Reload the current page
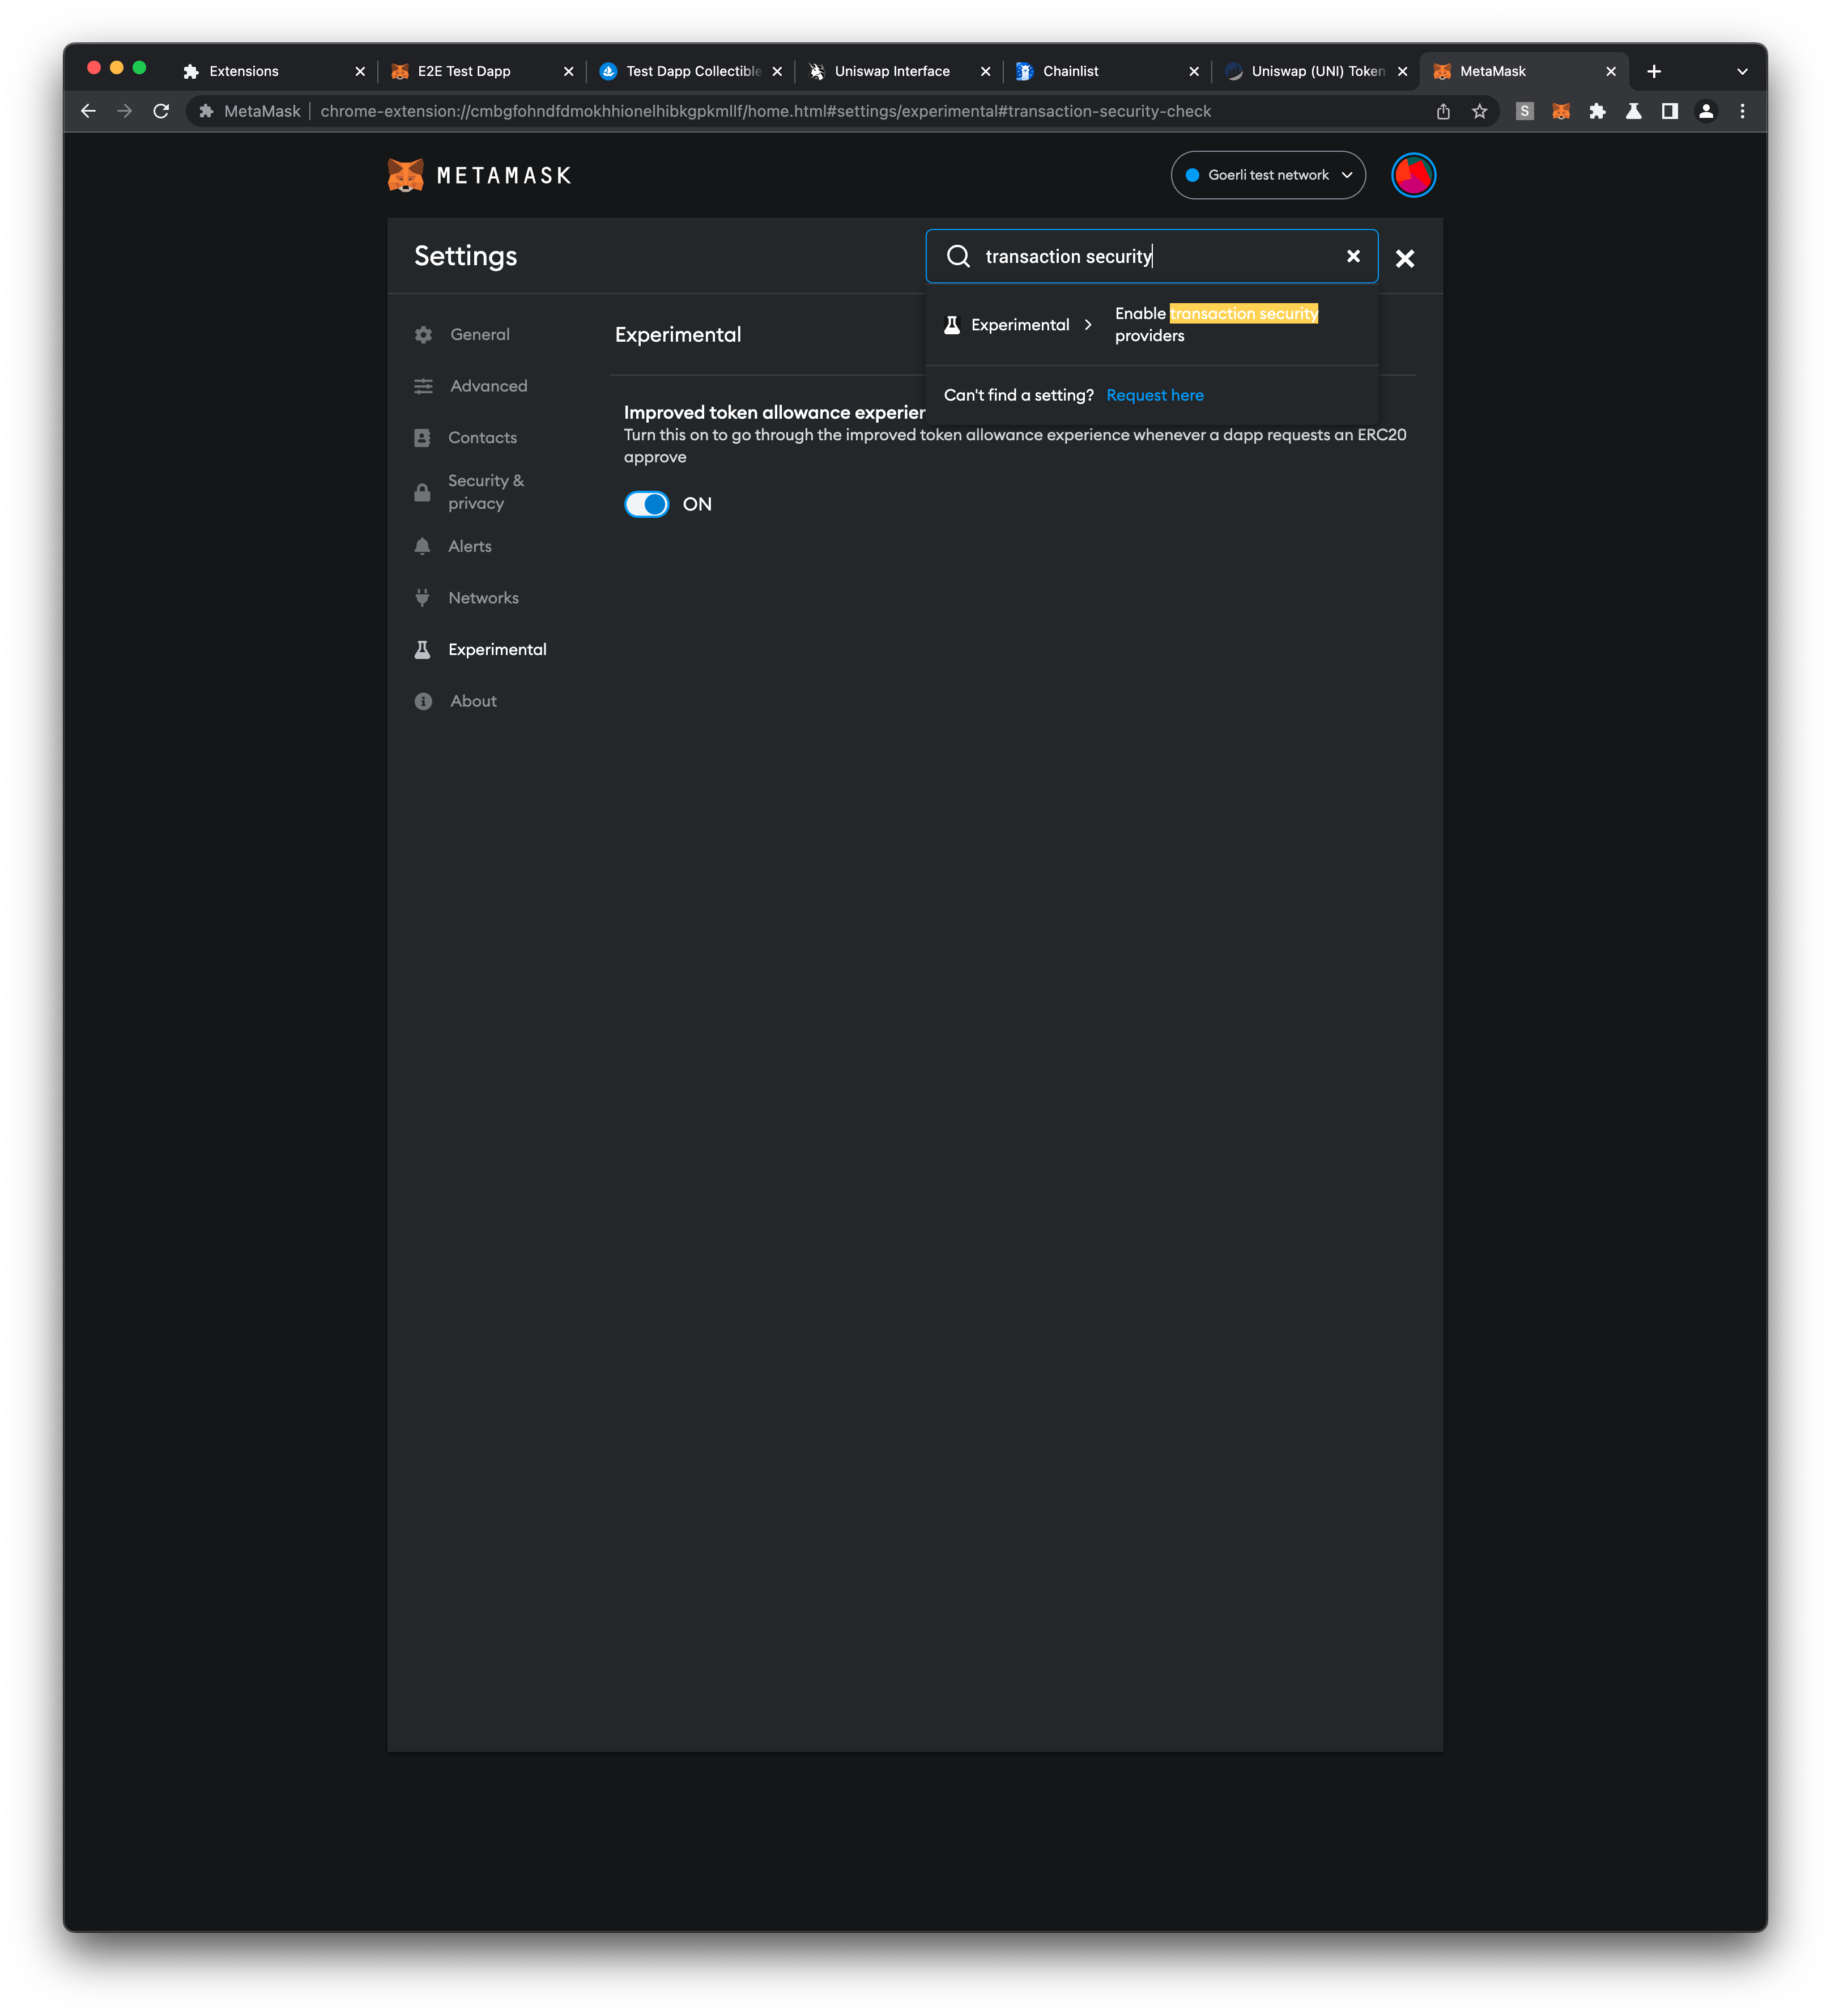This screenshot has height=2016, width=1831. tap(161, 111)
